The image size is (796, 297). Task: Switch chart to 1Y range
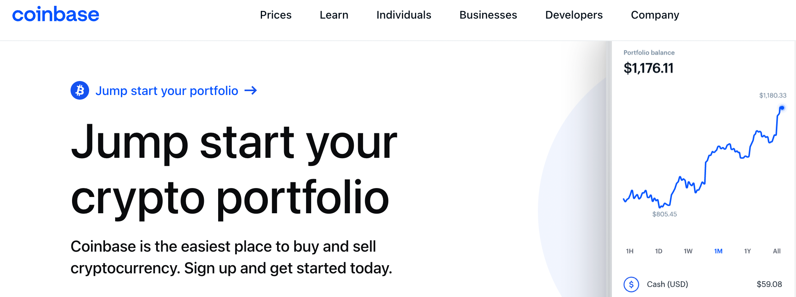[748, 251]
